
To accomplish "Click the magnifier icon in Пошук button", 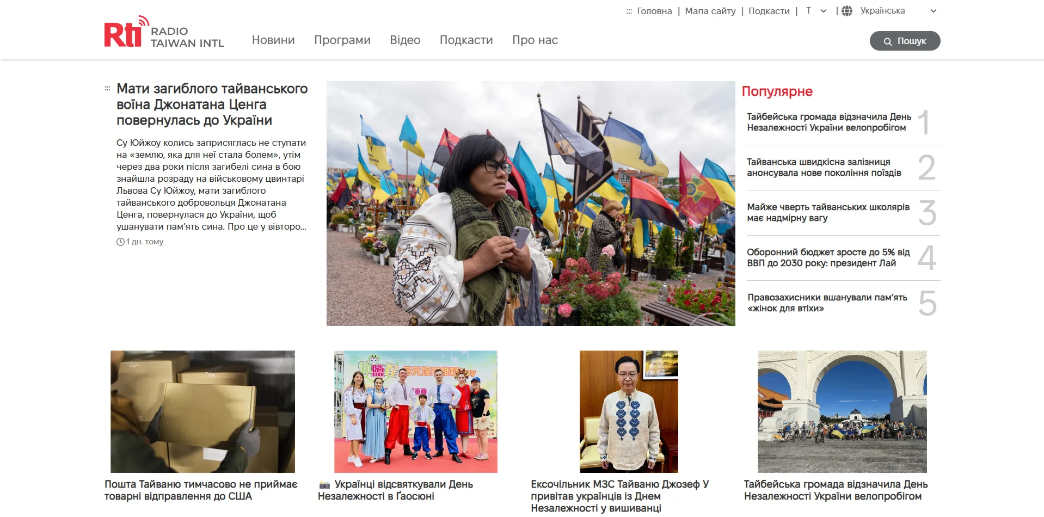I will coord(887,41).
